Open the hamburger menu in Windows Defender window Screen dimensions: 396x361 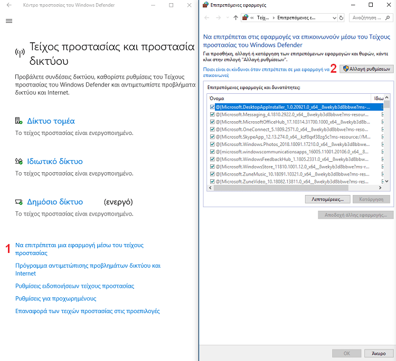pyautogui.click(x=9, y=21)
